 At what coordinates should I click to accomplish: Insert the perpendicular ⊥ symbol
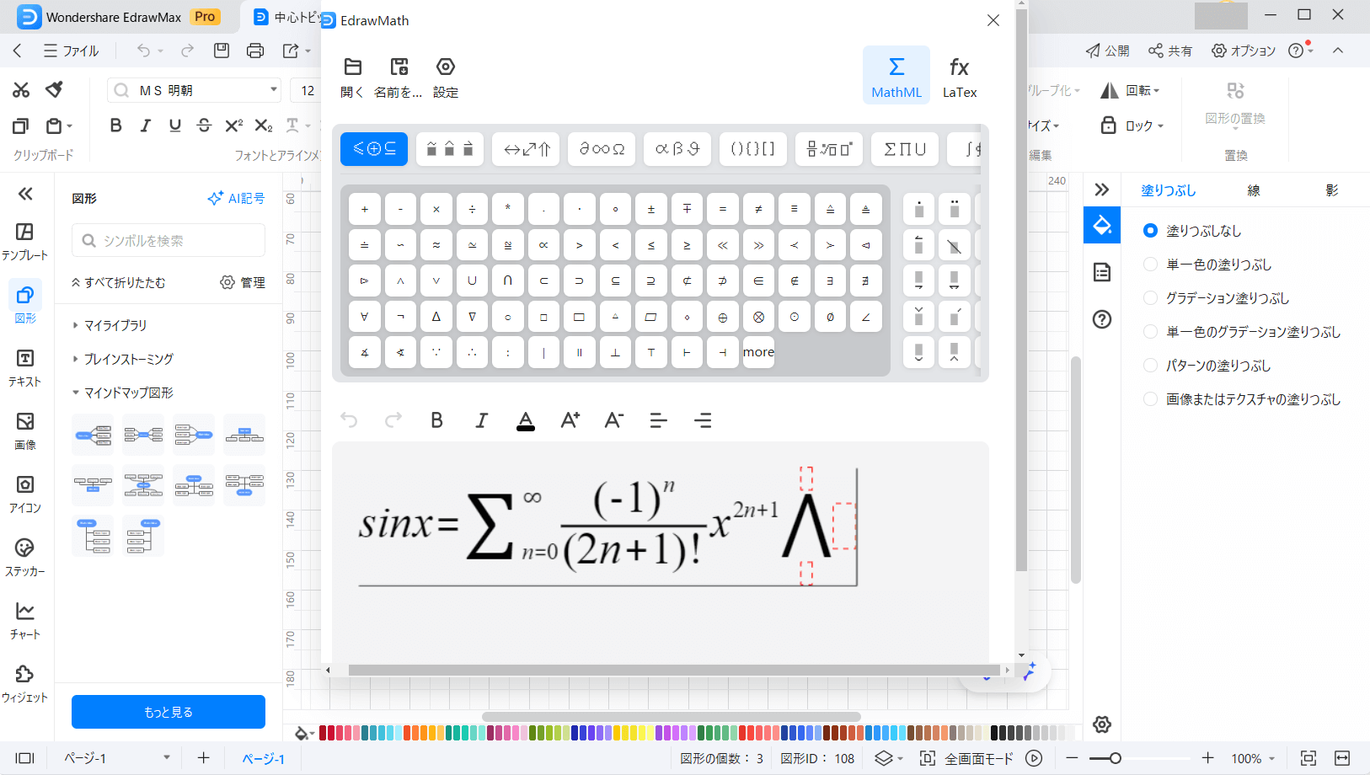(615, 352)
